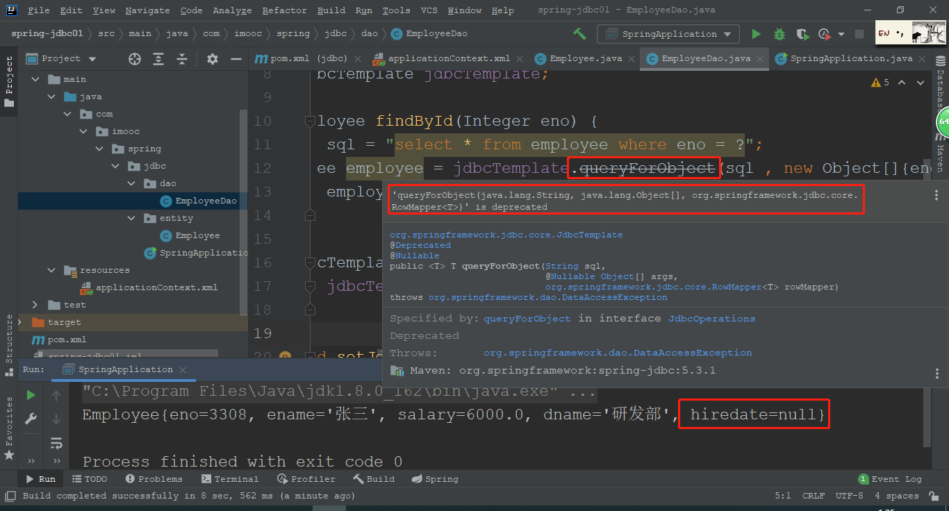Expand the test folder node
Viewport: 949px width, 511px height.
pyautogui.click(x=35, y=305)
